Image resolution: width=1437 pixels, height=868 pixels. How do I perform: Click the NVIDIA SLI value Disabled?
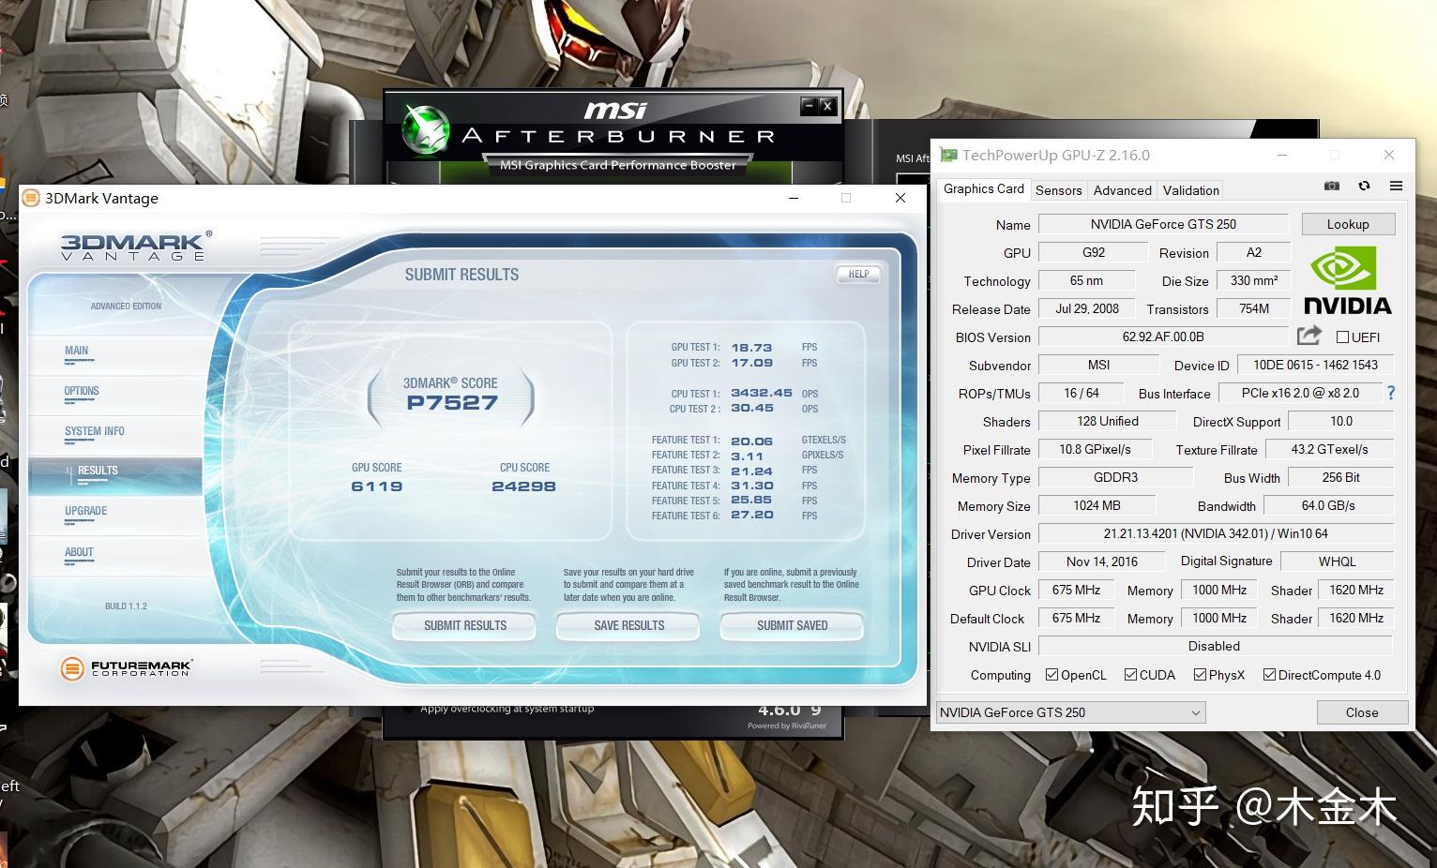(1216, 646)
